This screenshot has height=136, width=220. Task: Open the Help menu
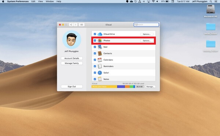(x=59, y=1)
